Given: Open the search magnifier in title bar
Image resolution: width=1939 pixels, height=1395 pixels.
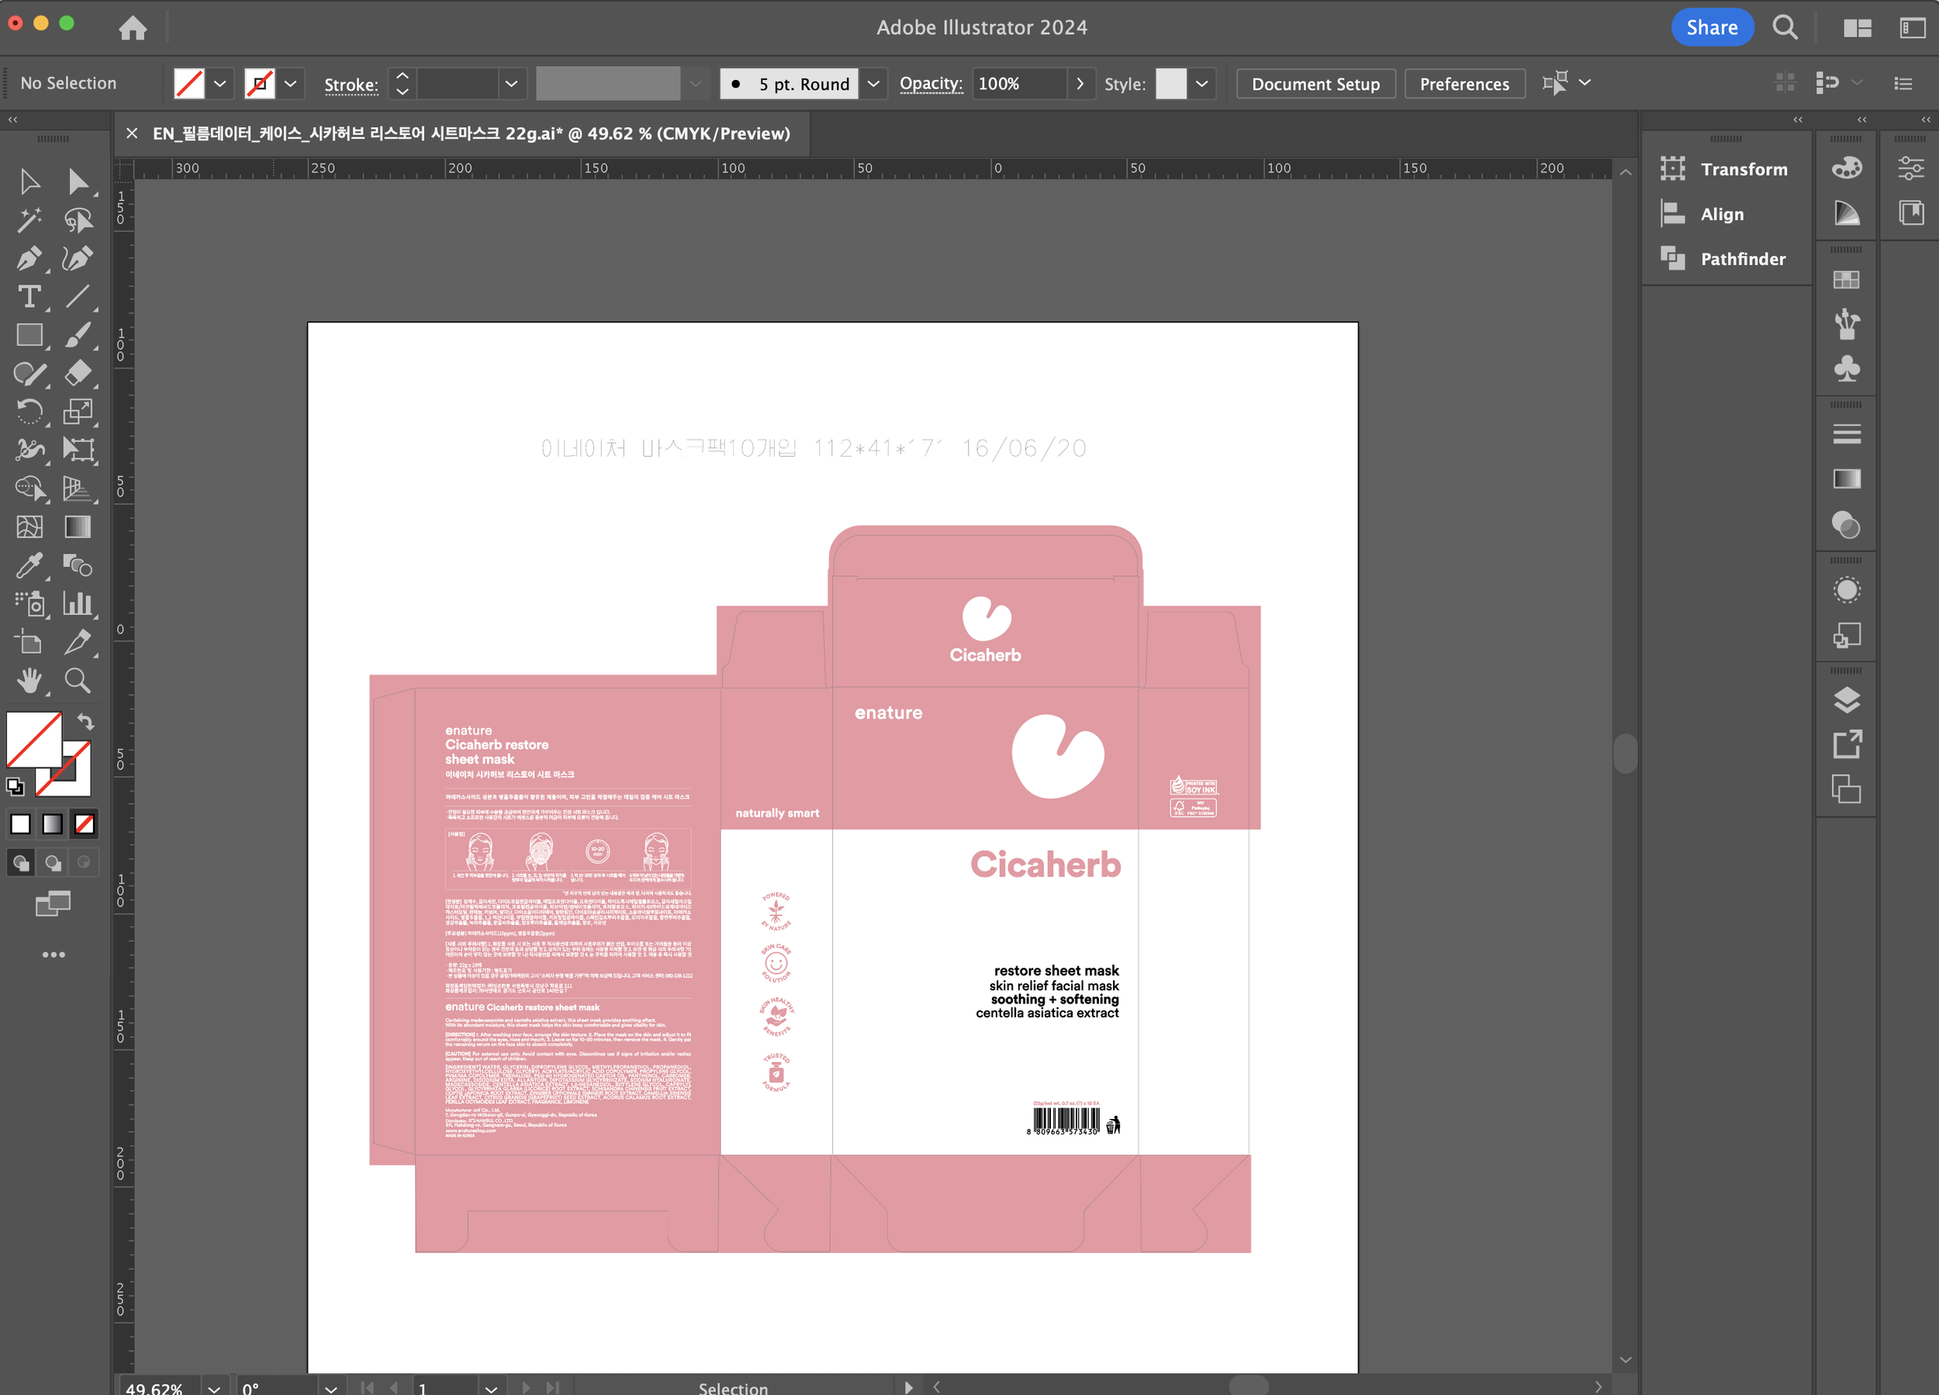Looking at the screenshot, I should (1785, 27).
